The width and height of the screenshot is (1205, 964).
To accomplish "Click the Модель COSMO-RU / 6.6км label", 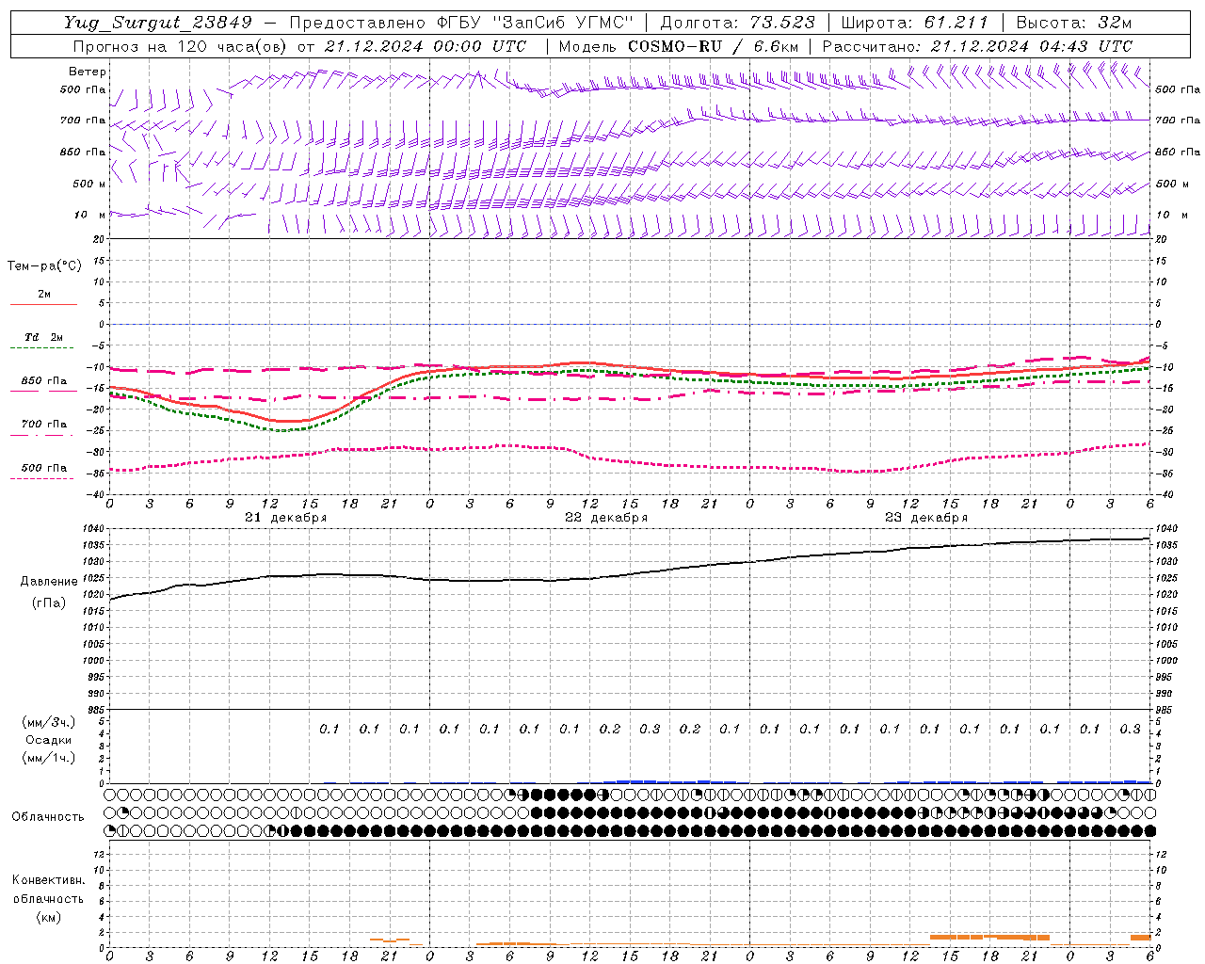I will tap(678, 46).
